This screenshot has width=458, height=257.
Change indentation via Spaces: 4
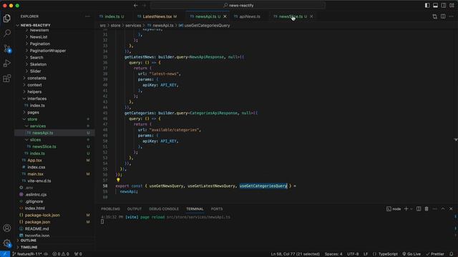pyautogui.click(x=333, y=254)
